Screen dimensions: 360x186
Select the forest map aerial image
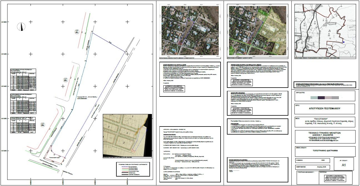click(257, 30)
